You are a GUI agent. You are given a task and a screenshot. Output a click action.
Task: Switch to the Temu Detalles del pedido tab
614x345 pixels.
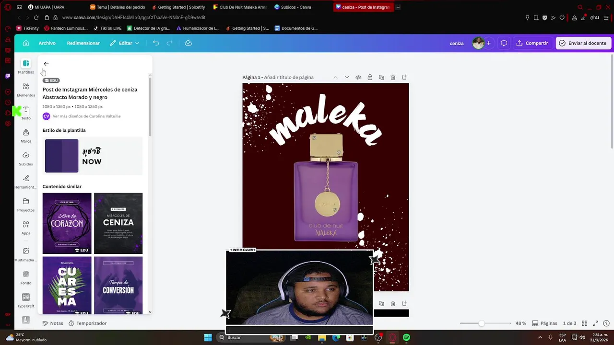[x=118, y=7]
